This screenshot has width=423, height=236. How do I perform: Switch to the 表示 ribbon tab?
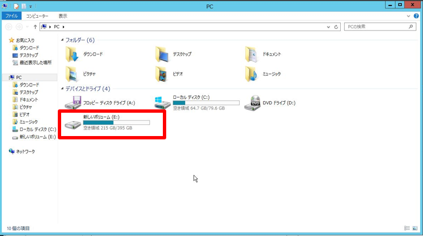coord(63,16)
